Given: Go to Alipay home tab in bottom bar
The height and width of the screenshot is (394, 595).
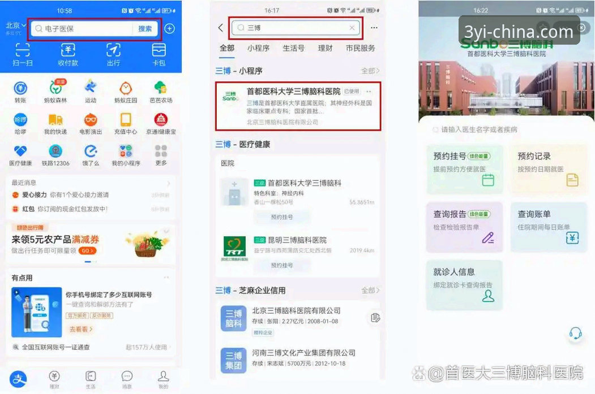Looking at the screenshot, I should [18, 379].
